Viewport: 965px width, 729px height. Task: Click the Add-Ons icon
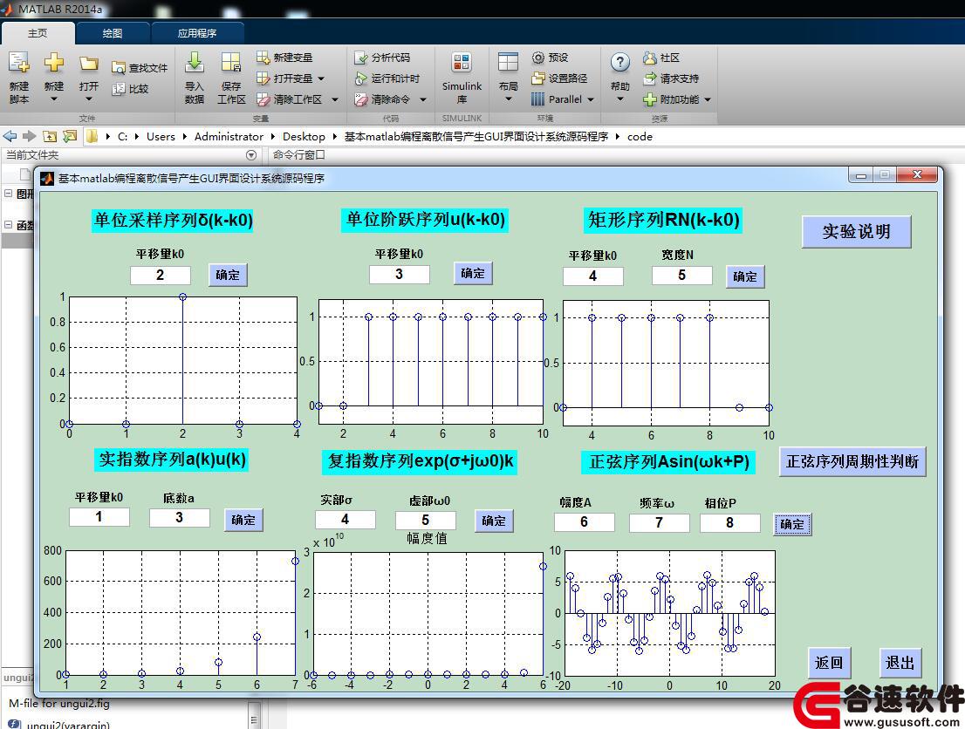pos(650,99)
